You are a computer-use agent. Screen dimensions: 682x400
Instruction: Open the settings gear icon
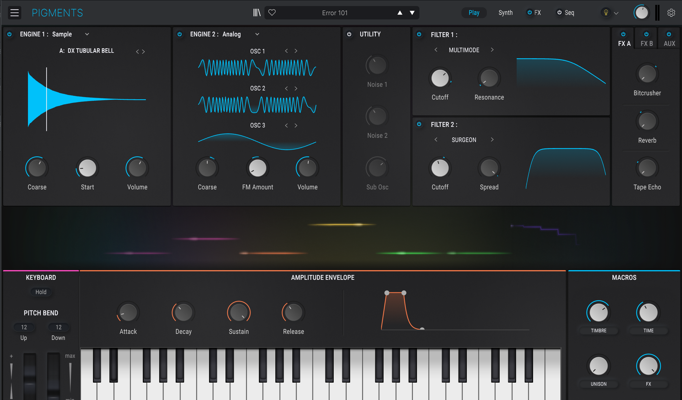[x=671, y=13]
